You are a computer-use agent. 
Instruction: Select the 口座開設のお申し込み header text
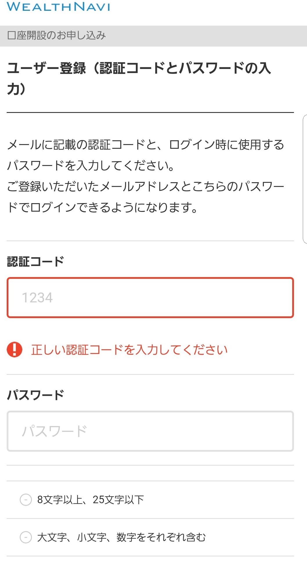coord(56,36)
